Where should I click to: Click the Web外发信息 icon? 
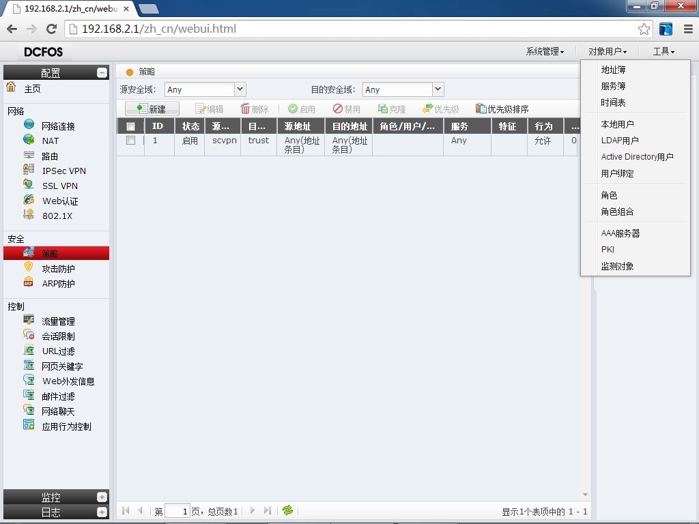point(29,379)
